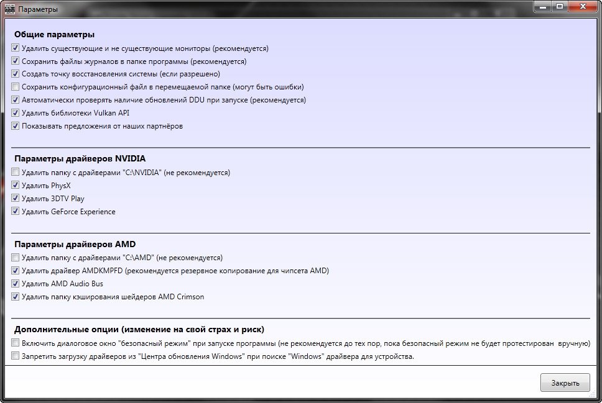Click the 'Закрыть' button
The width and height of the screenshot is (602, 403).
[565, 383]
